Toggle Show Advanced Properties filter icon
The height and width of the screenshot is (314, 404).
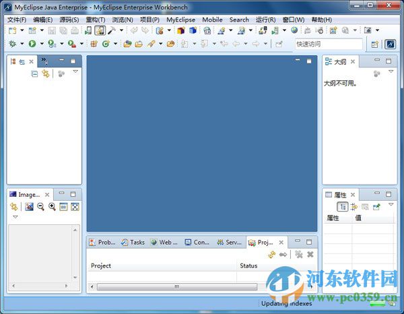pyautogui.click(x=354, y=207)
